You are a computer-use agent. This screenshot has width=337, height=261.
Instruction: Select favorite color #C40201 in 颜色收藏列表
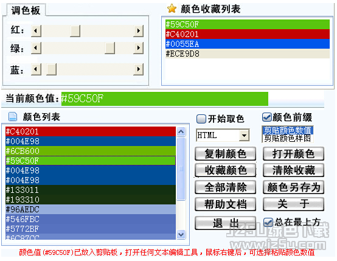point(248,34)
